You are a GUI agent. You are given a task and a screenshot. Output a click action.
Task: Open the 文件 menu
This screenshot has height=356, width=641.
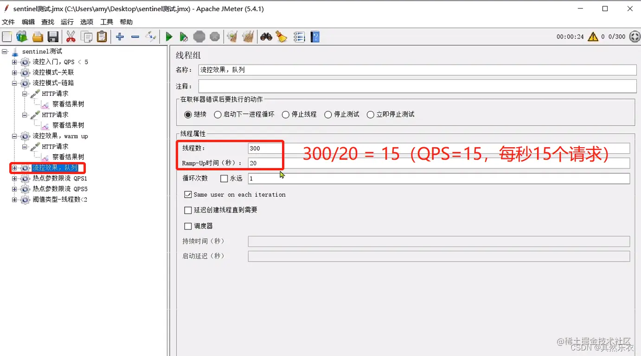pos(8,22)
